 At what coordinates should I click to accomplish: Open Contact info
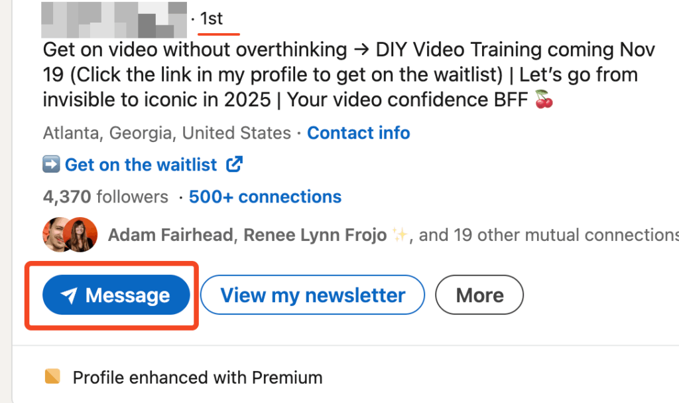click(x=358, y=133)
